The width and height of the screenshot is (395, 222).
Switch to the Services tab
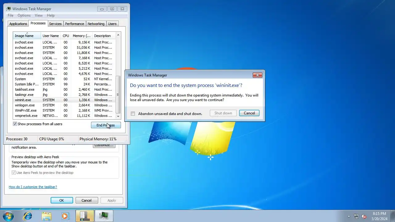click(x=55, y=24)
